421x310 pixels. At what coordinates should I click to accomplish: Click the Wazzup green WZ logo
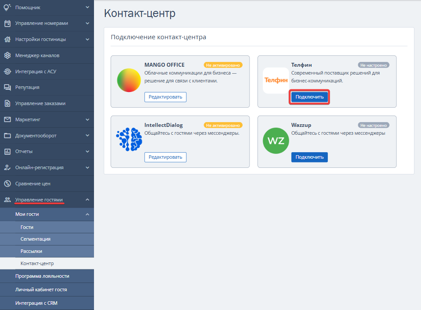276,141
